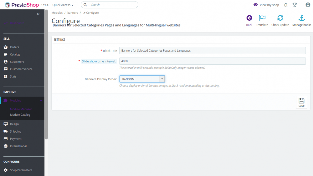The width and height of the screenshot is (313, 176).
Task: Click the Stats chart icon
Action: pyautogui.click(x=6, y=76)
